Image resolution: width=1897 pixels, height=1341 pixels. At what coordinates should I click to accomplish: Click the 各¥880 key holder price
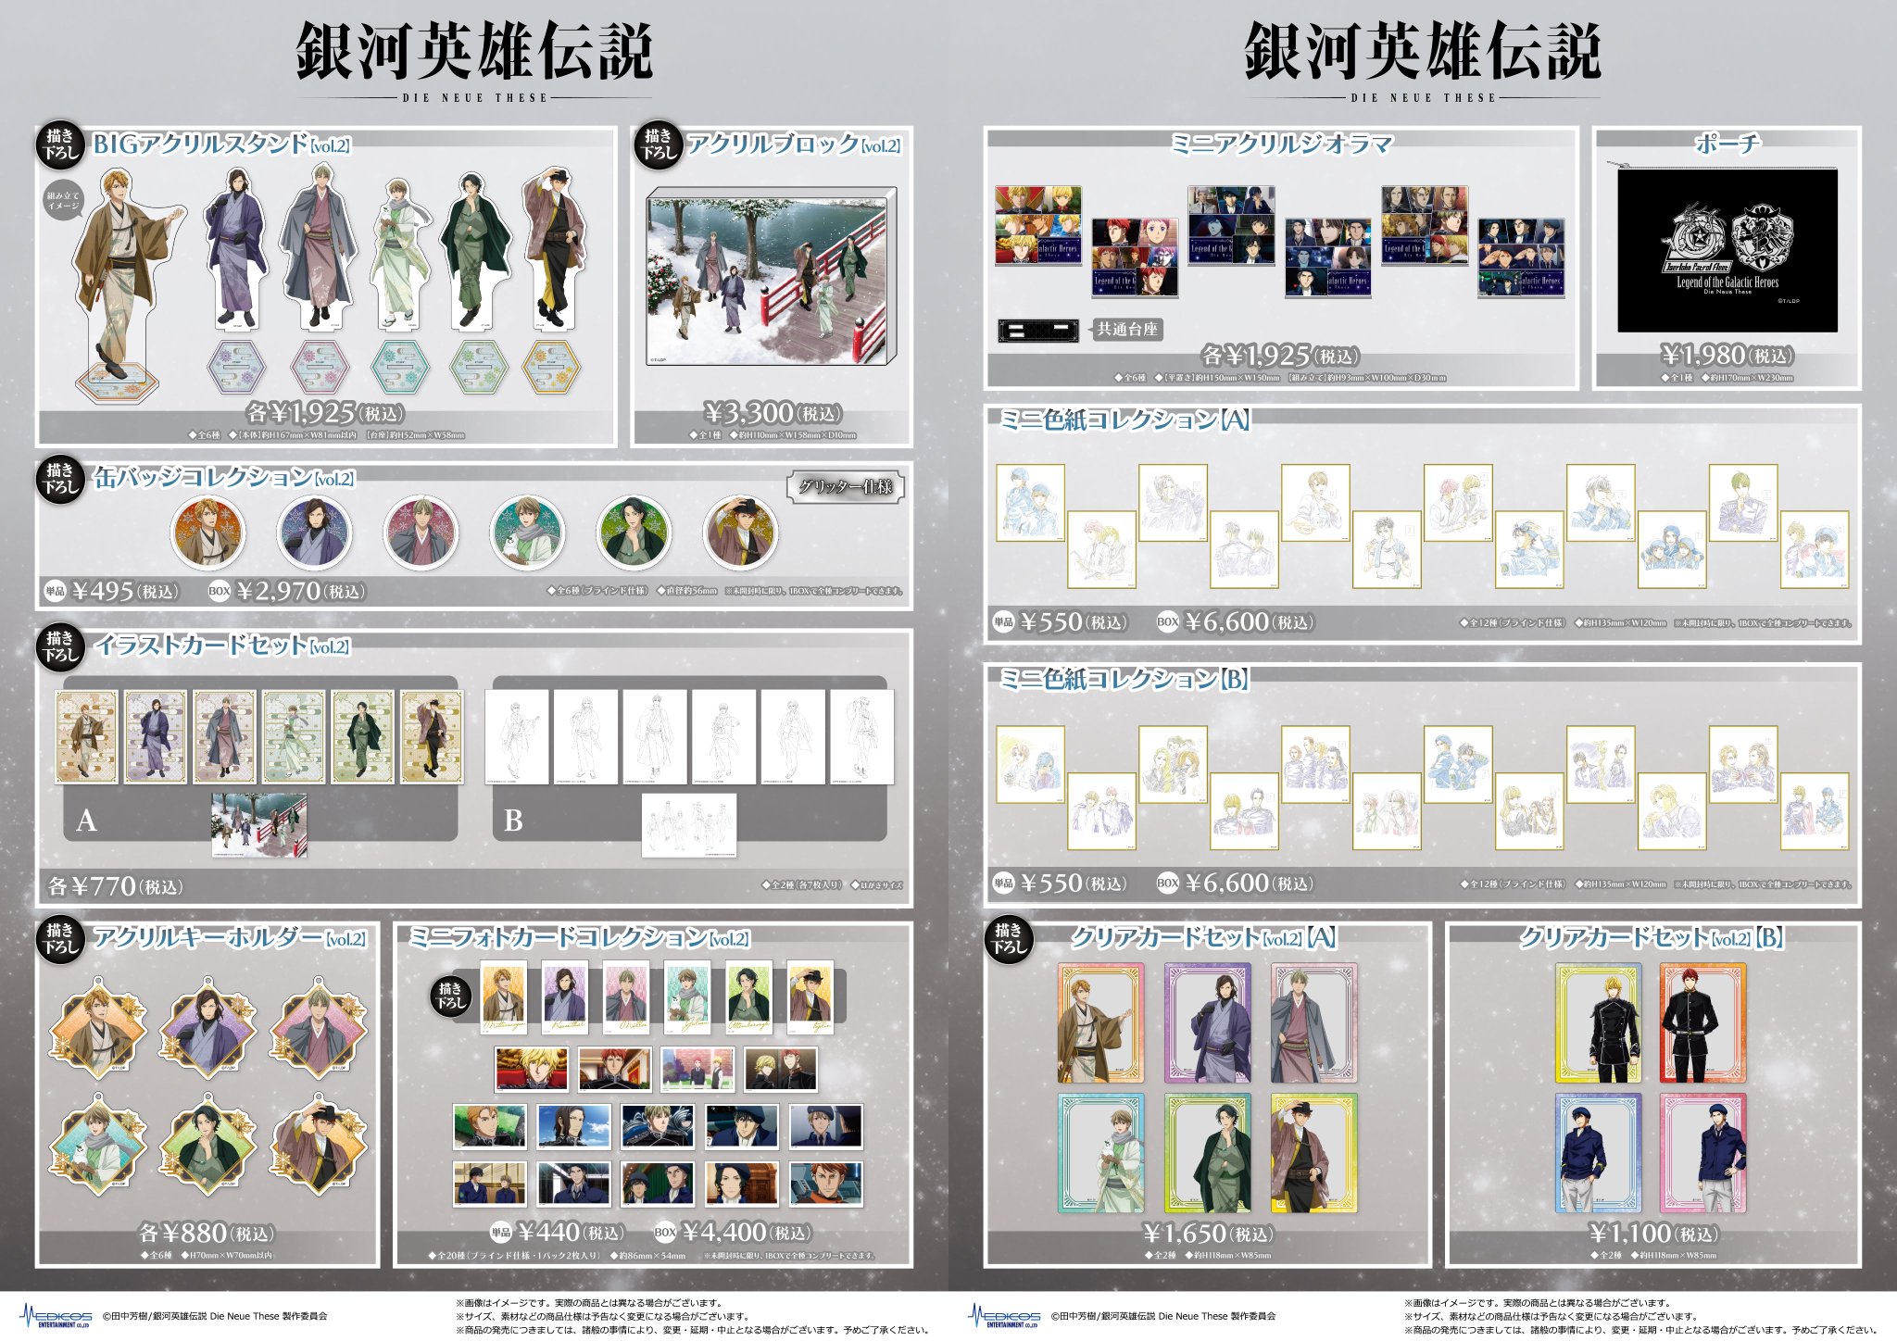207,1234
